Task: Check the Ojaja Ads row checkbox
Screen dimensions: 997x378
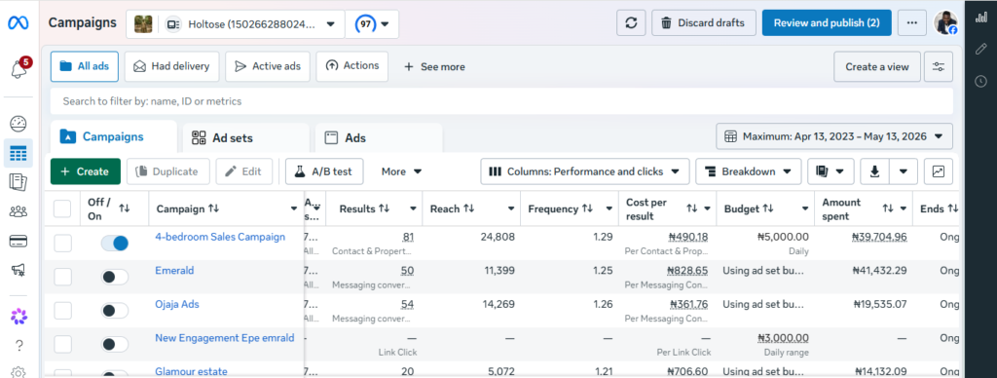Action: tap(63, 311)
